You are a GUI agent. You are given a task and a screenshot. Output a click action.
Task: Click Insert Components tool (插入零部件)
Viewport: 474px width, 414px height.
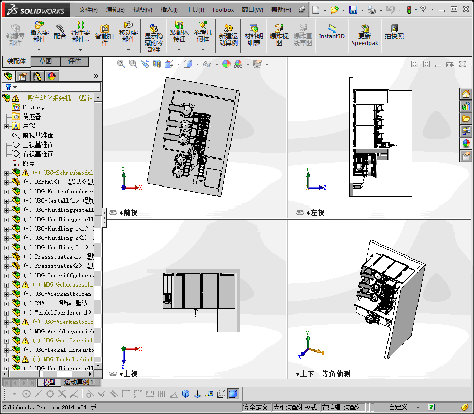tap(39, 32)
